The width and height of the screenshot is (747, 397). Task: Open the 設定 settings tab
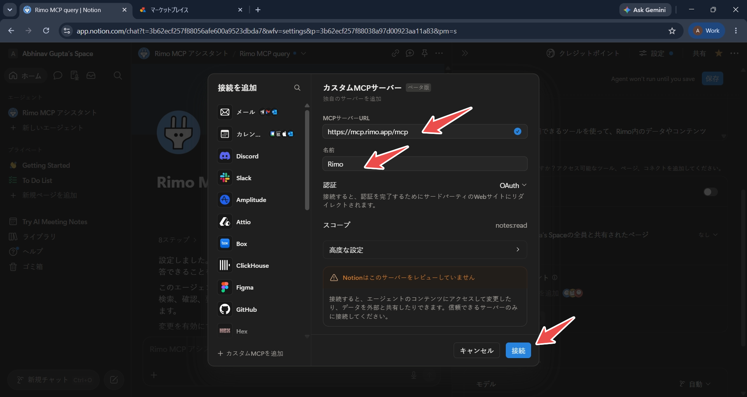[656, 53]
